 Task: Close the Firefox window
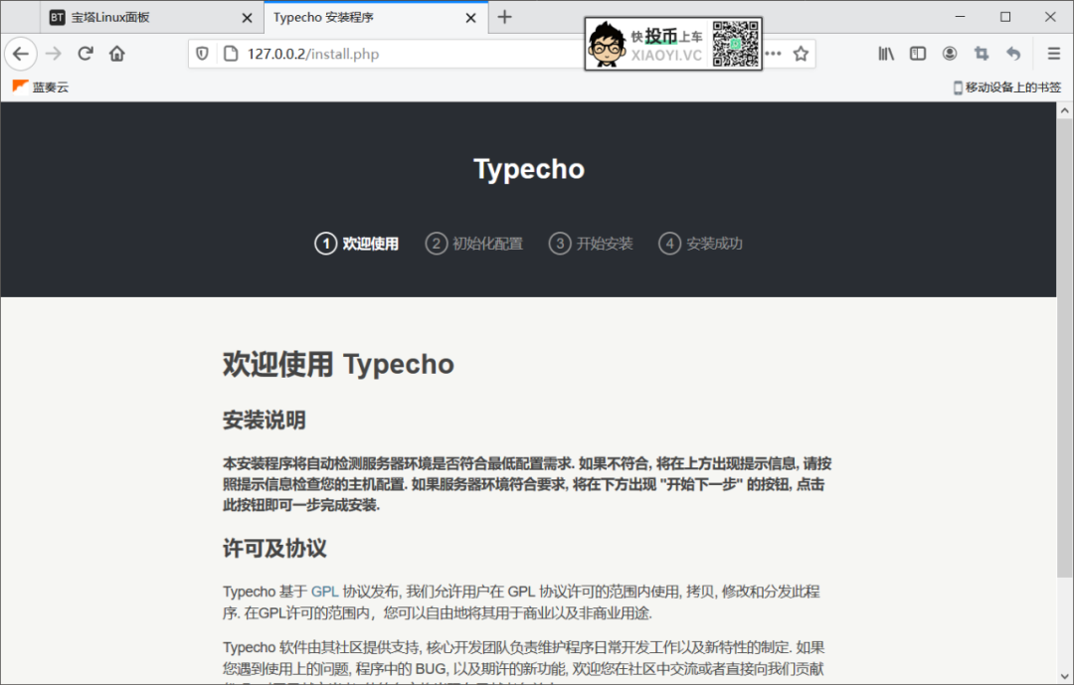tap(1051, 17)
